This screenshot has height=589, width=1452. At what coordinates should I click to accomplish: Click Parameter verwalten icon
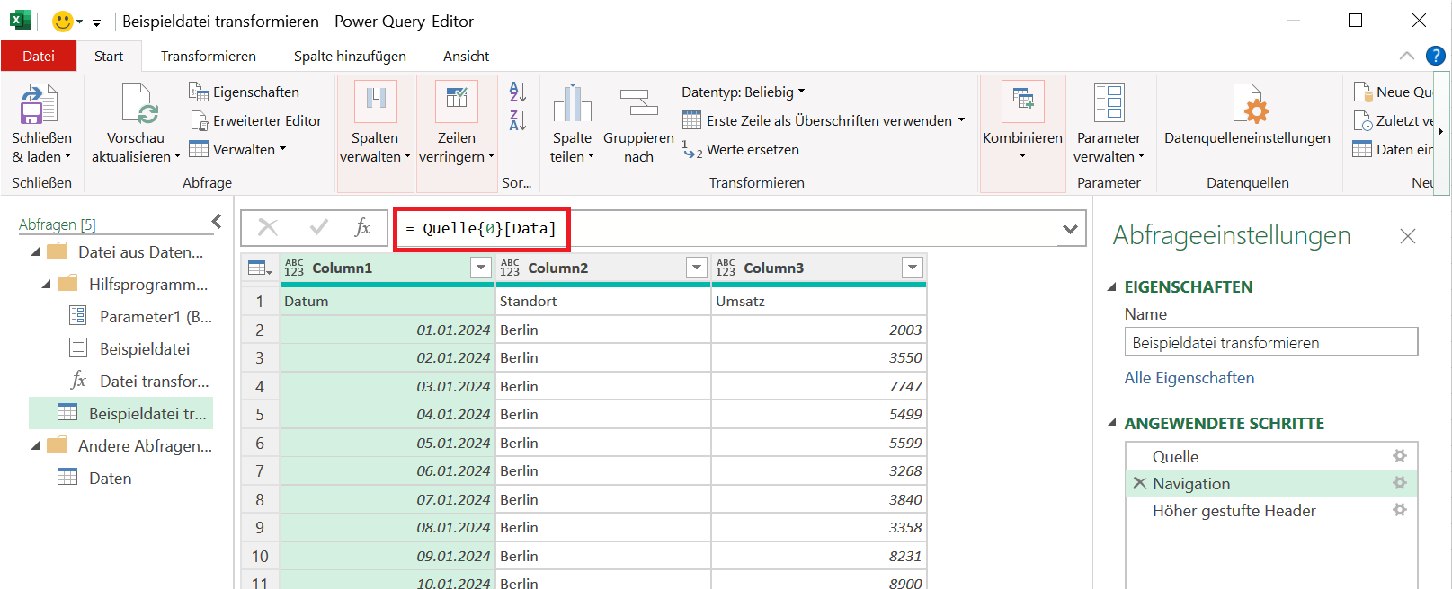1109,102
